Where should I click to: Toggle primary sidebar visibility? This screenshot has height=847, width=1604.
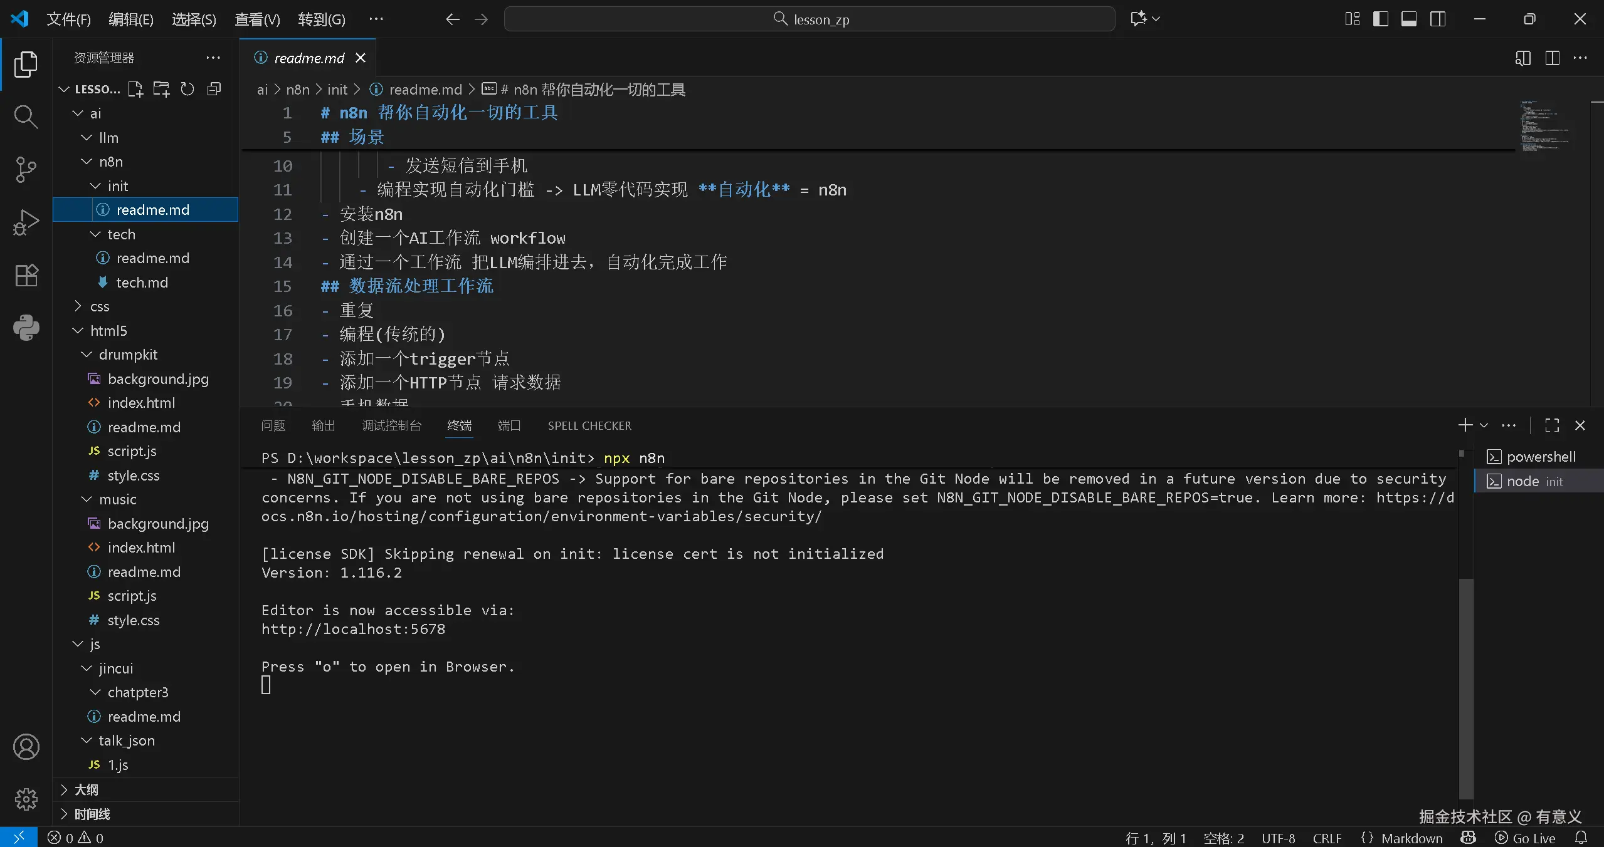[1380, 19]
